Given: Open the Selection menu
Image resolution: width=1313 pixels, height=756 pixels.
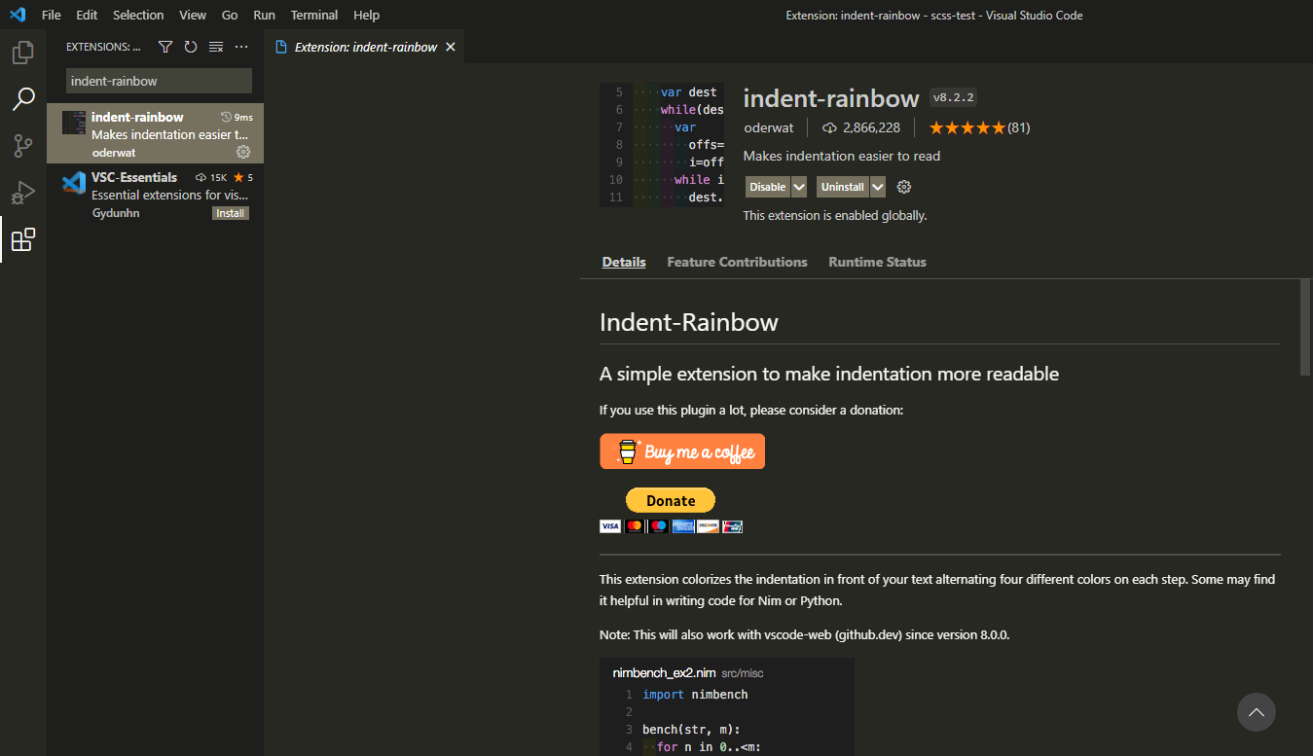Looking at the screenshot, I should click(x=138, y=15).
